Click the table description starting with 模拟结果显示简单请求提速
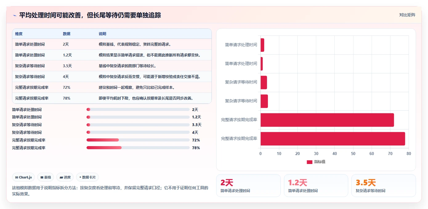 pos(150,55)
